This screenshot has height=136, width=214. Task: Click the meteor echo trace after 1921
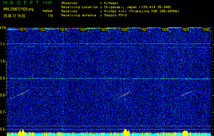tap(21, 94)
